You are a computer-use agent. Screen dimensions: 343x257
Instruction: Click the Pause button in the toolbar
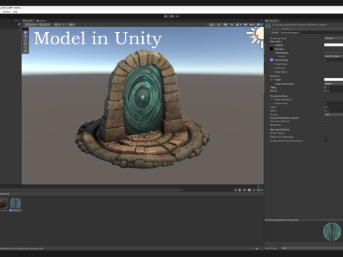(x=171, y=16)
